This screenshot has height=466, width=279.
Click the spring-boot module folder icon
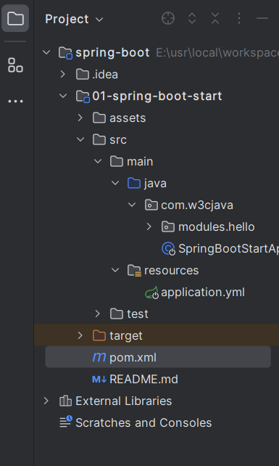pos(65,53)
